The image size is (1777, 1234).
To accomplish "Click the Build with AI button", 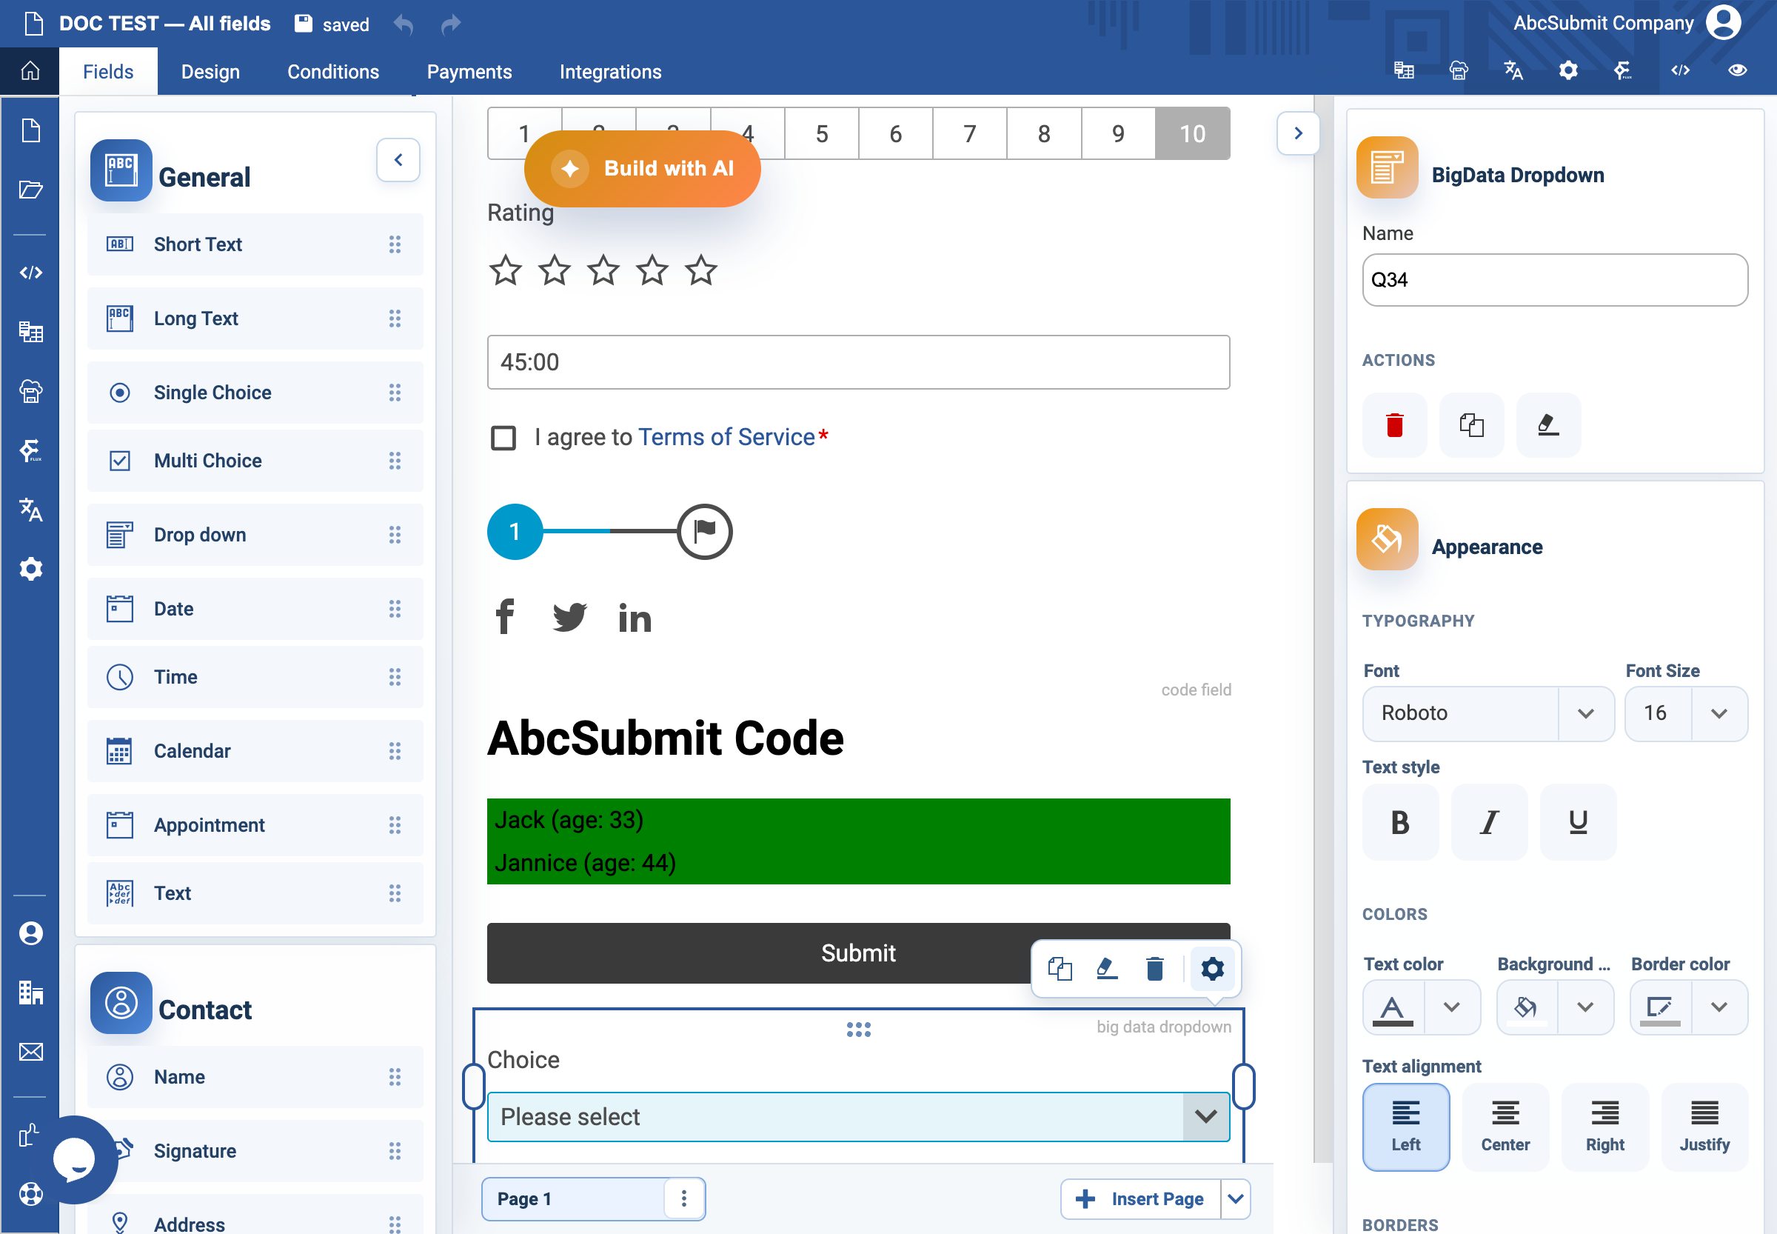I will tap(641, 169).
